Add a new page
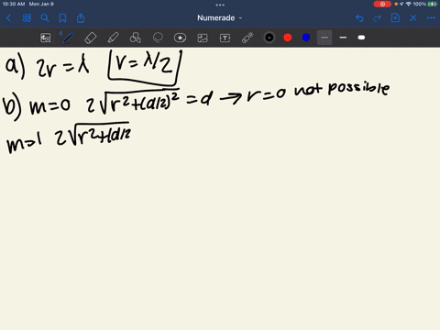 click(395, 18)
